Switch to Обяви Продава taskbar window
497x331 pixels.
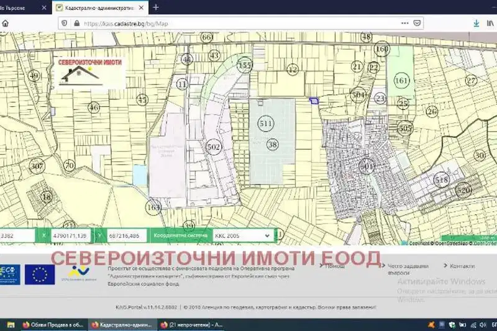click(x=53, y=325)
